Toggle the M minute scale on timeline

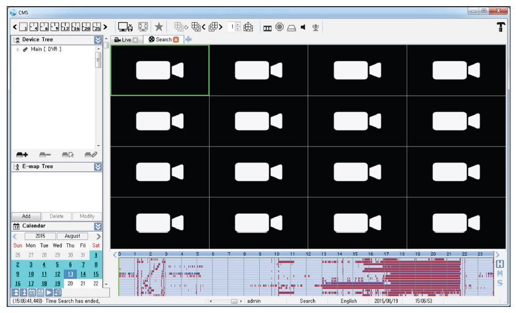pos(501,273)
